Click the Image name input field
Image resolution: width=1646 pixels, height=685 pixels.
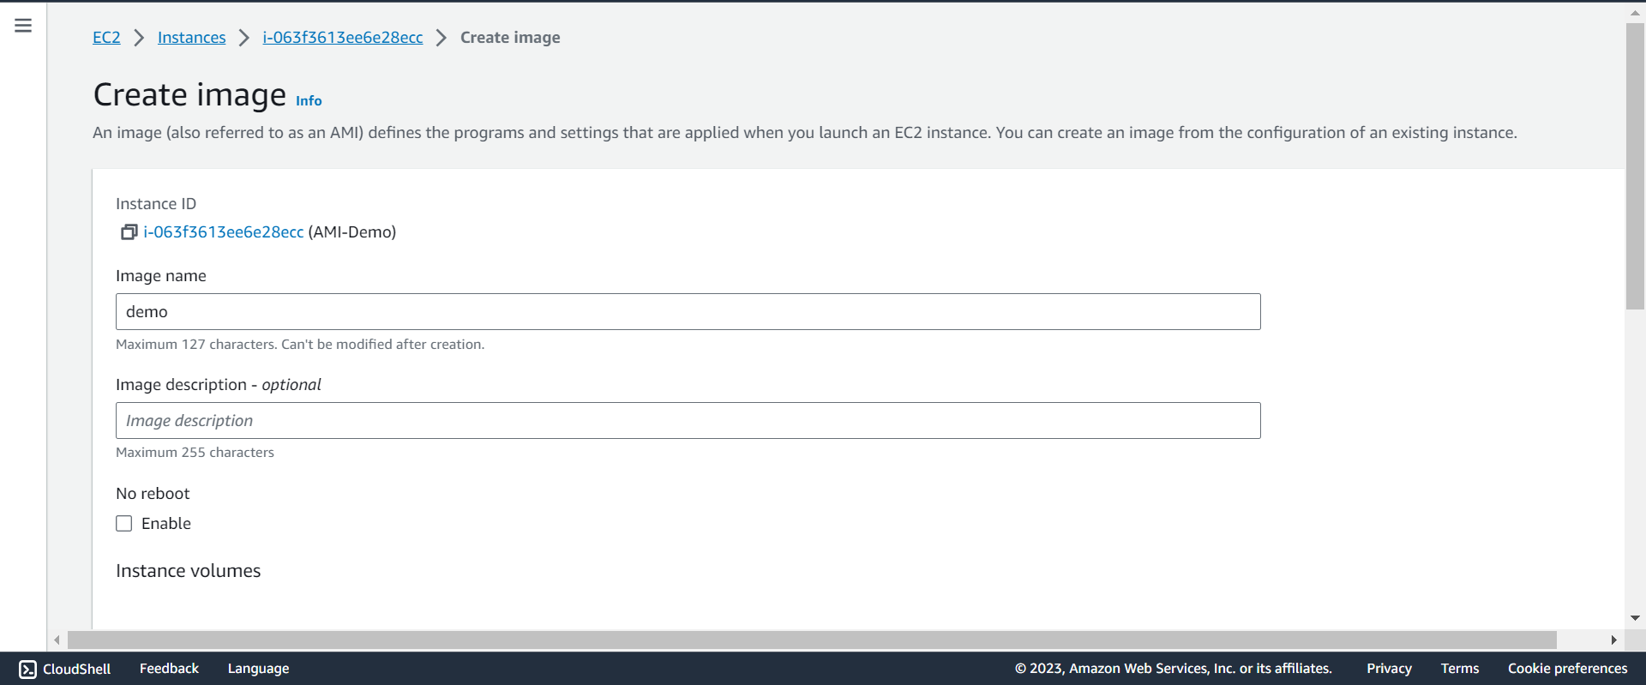click(x=688, y=312)
